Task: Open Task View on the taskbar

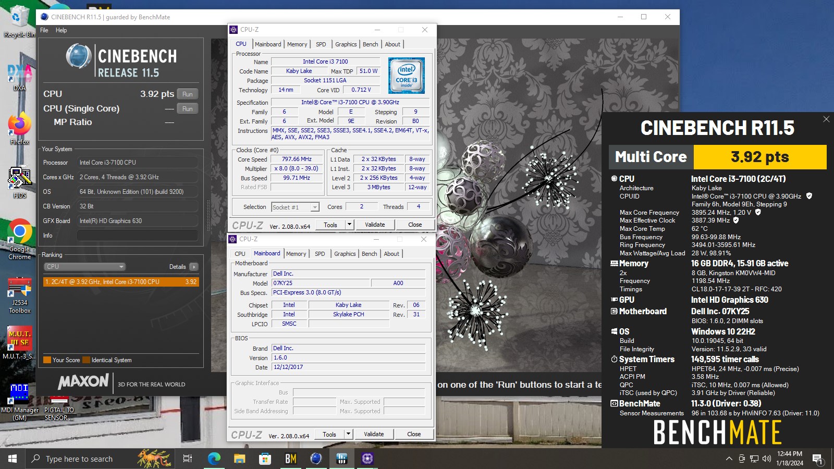Action: pyautogui.click(x=188, y=459)
